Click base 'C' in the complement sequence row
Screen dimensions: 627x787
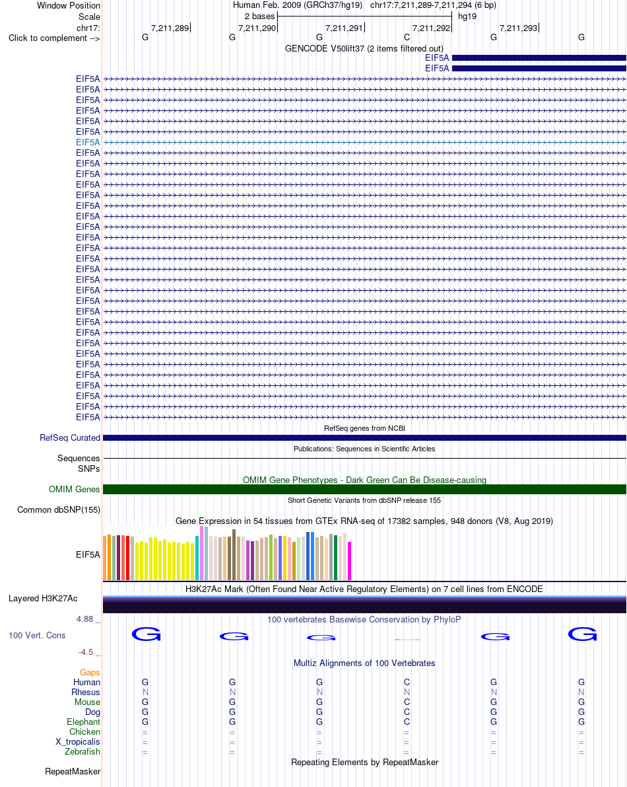click(x=407, y=37)
